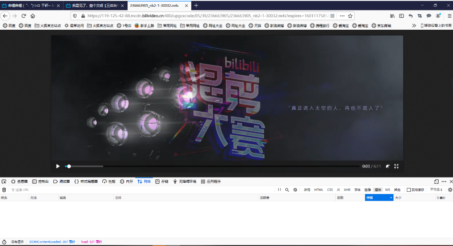Toggle the 媒体 request type filter
453x246 pixels.
(378, 190)
